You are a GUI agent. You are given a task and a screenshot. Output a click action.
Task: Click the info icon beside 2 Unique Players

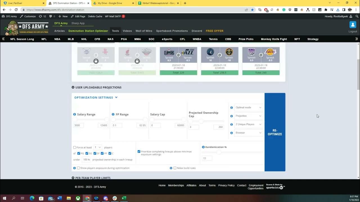click(231, 124)
